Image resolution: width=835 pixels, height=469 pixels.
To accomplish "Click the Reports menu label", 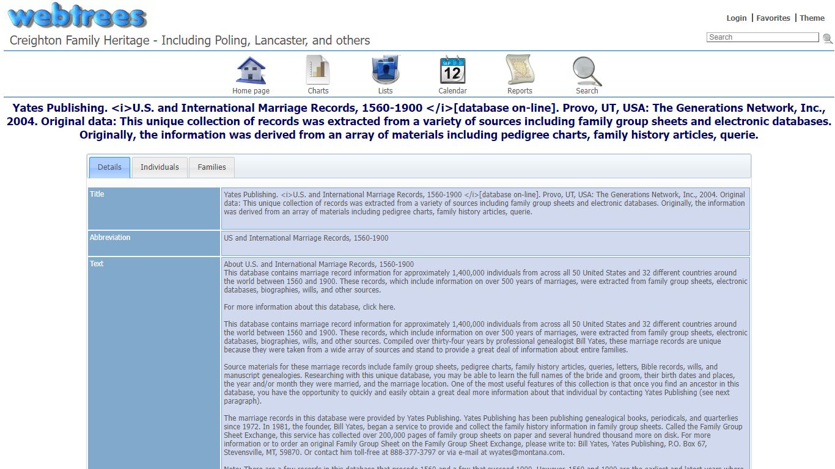I will (x=520, y=91).
